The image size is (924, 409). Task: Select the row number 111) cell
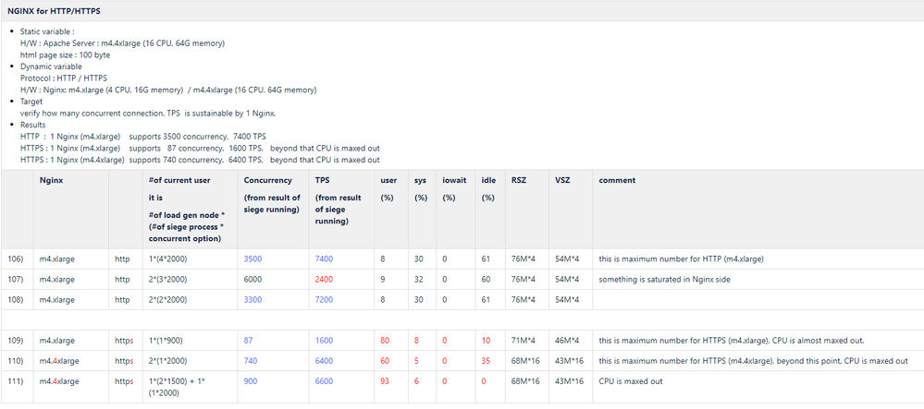point(16,380)
